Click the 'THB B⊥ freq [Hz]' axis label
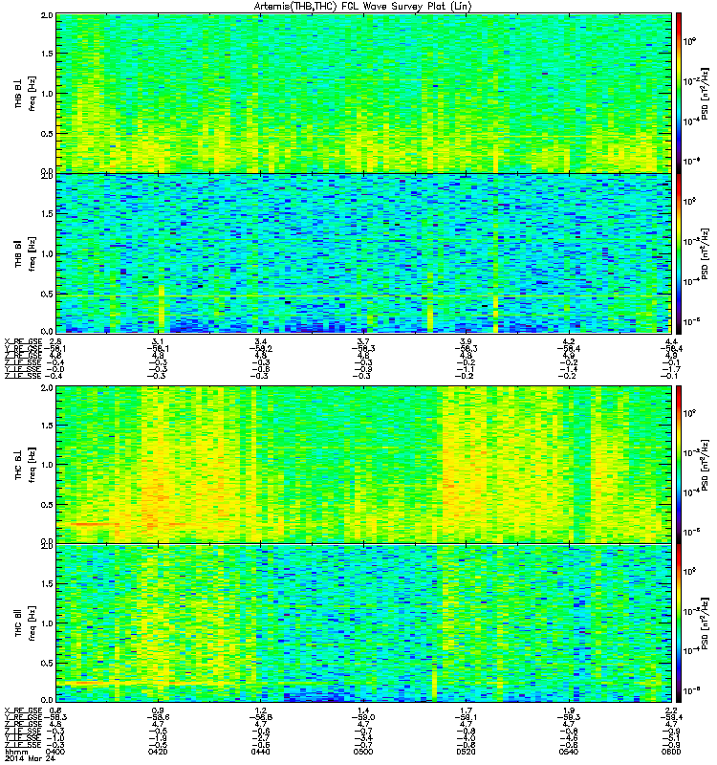This screenshot has height=765, width=717. 26,94
